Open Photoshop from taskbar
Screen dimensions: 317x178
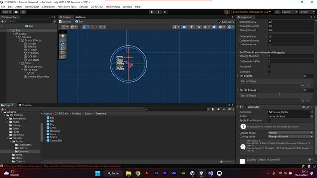(156, 173)
